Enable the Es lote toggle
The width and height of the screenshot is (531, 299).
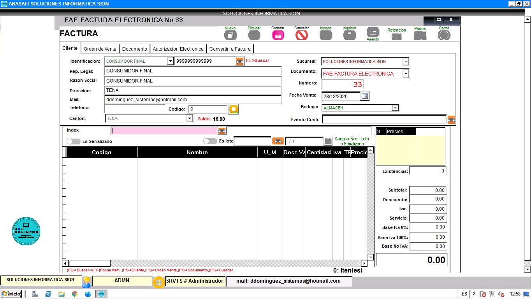[210, 141]
